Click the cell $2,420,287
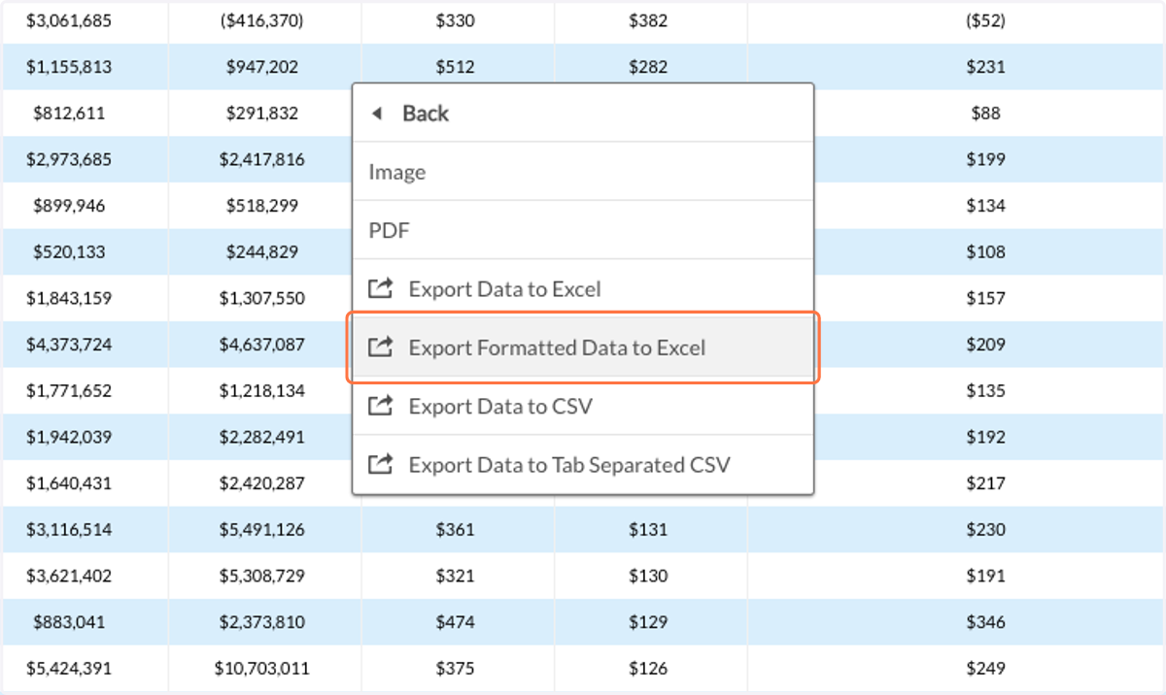1166x695 pixels. click(x=262, y=482)
